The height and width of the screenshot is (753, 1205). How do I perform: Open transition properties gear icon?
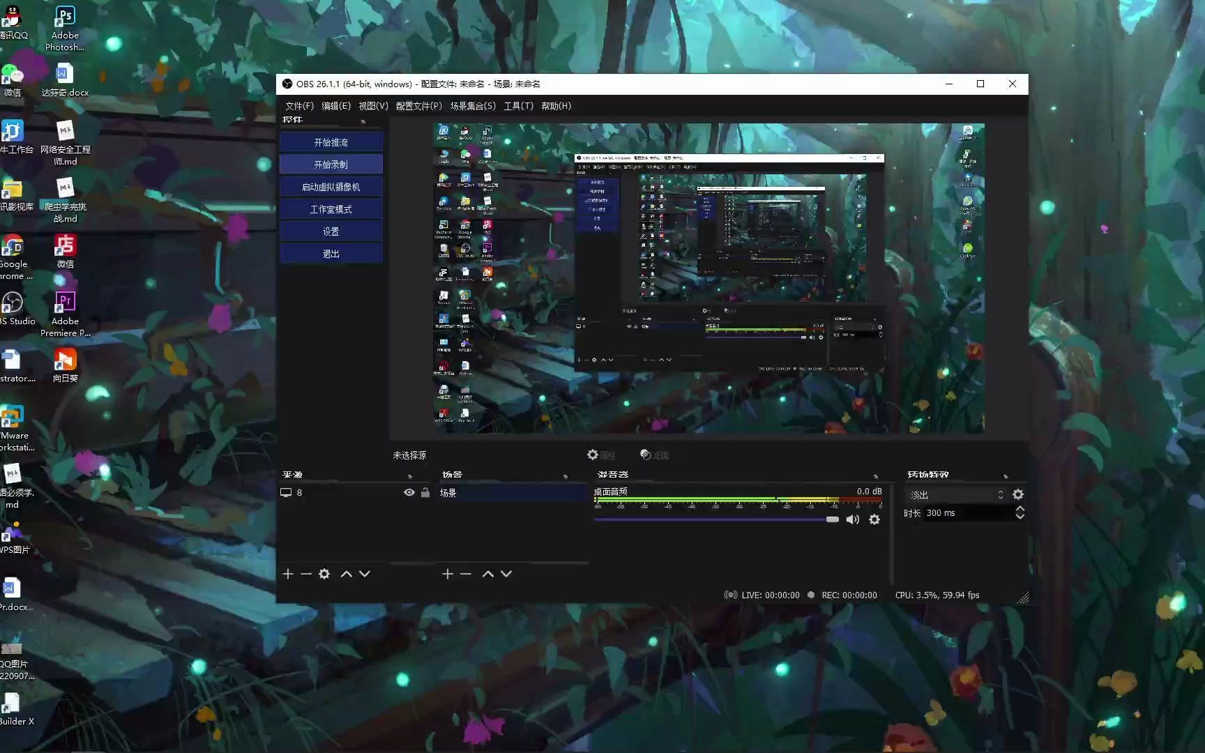tap(1018, 494)
